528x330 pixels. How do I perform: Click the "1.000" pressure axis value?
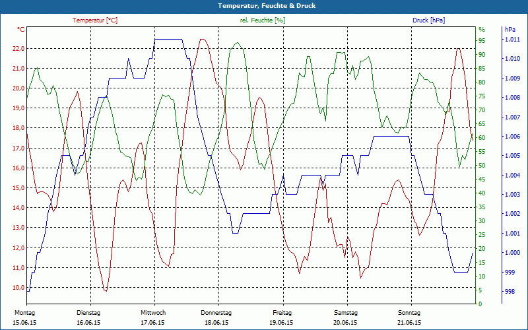pos(512,253)
